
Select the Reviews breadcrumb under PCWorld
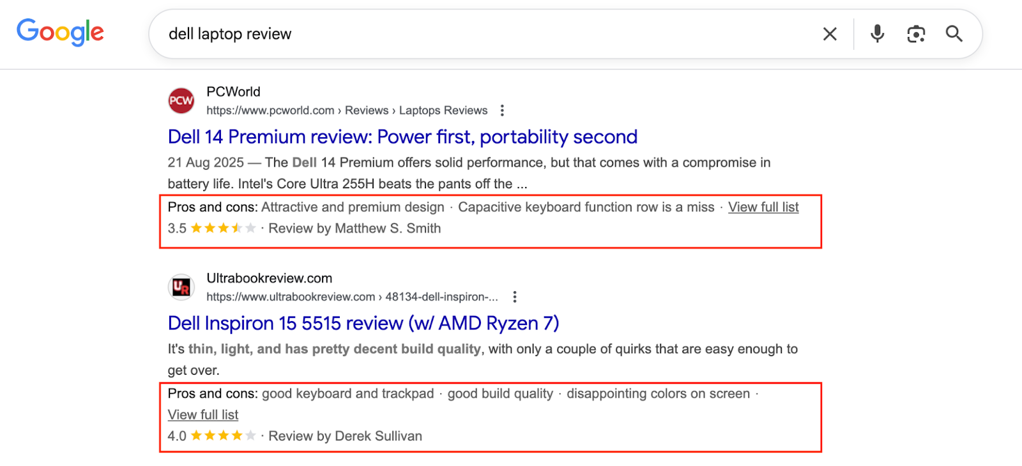[366, 110]
